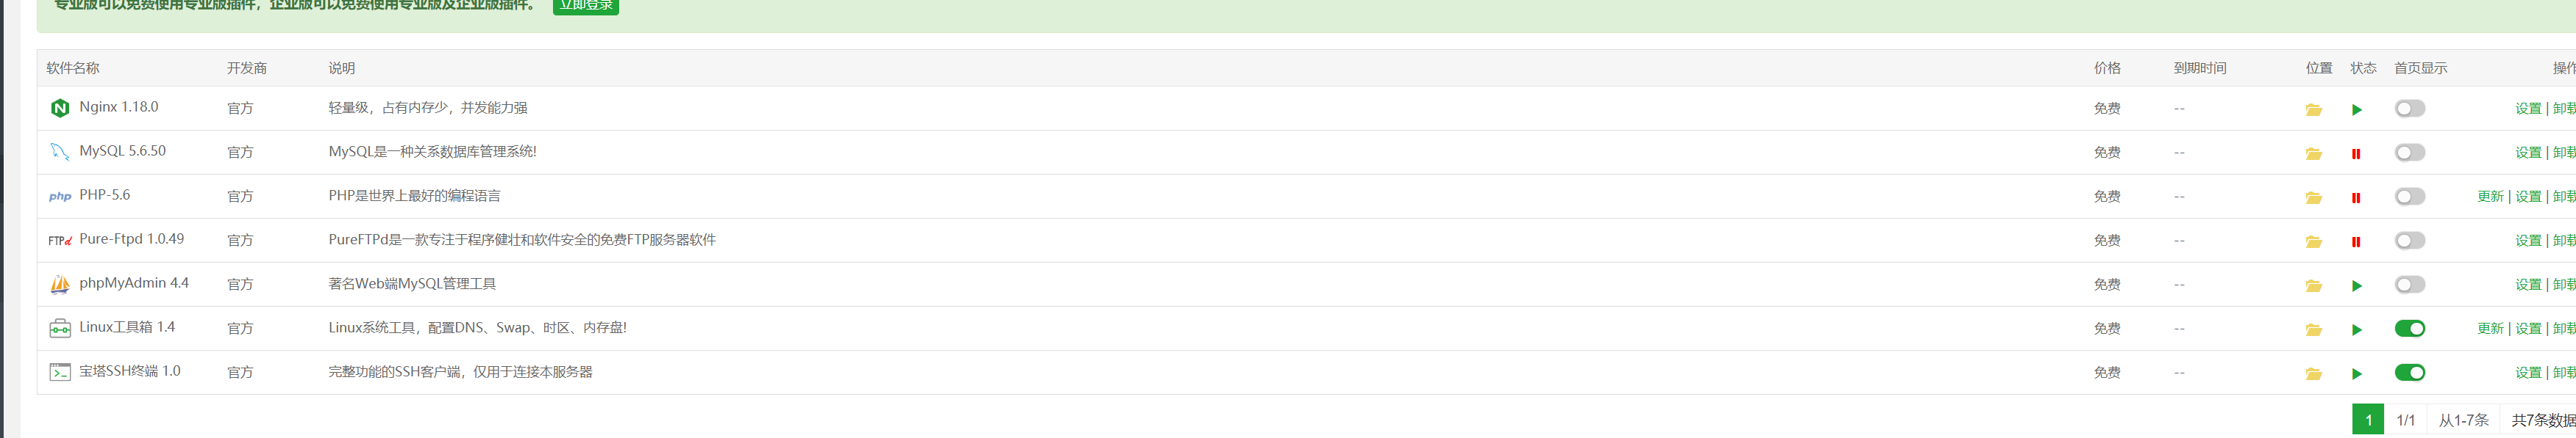The width and height of the screenshot is (2576, 438).
Task: Enable homepage display for phpMyAdmin
Action: click(2409, 285)
